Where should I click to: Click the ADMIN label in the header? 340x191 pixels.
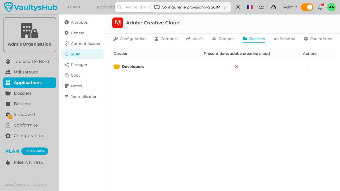coord(74,7)
